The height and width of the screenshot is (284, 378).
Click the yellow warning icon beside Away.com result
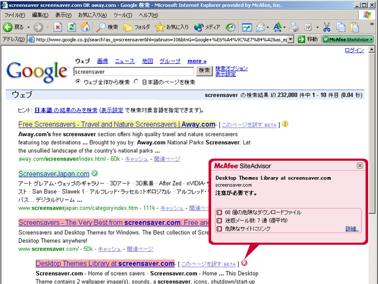click(285, 124)
